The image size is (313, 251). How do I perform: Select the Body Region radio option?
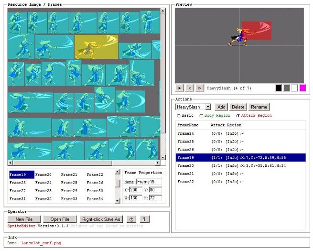click(x=201, y=116)
